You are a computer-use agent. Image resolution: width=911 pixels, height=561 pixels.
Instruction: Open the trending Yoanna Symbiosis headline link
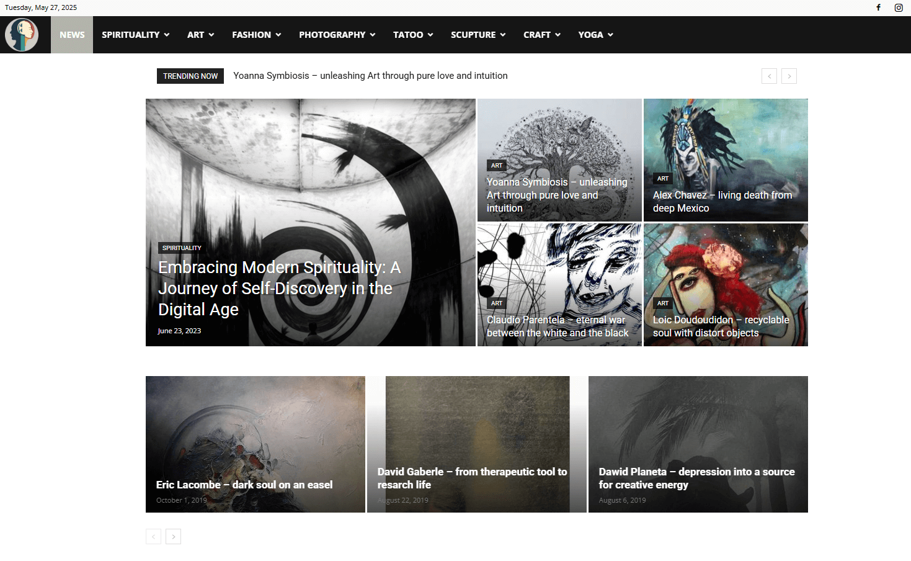coord(370,76)
